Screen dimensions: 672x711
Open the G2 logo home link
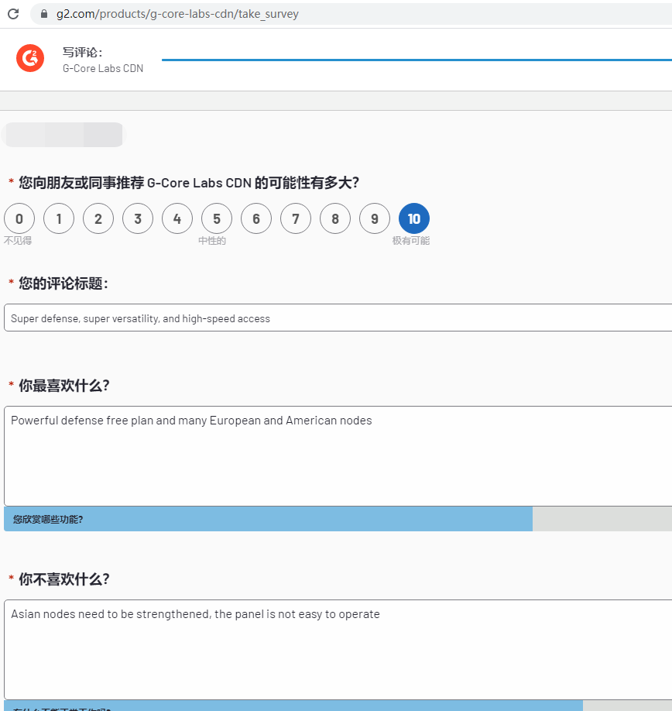click(30, 58)
